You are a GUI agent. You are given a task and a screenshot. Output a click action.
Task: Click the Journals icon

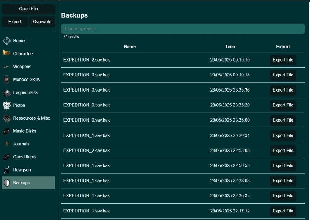(7, 144)
